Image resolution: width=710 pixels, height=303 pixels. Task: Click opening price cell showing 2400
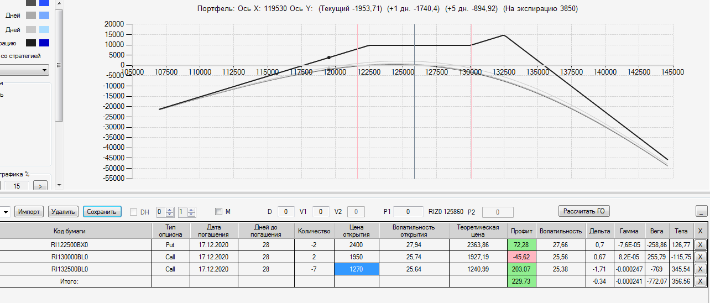tap(357, 245)
